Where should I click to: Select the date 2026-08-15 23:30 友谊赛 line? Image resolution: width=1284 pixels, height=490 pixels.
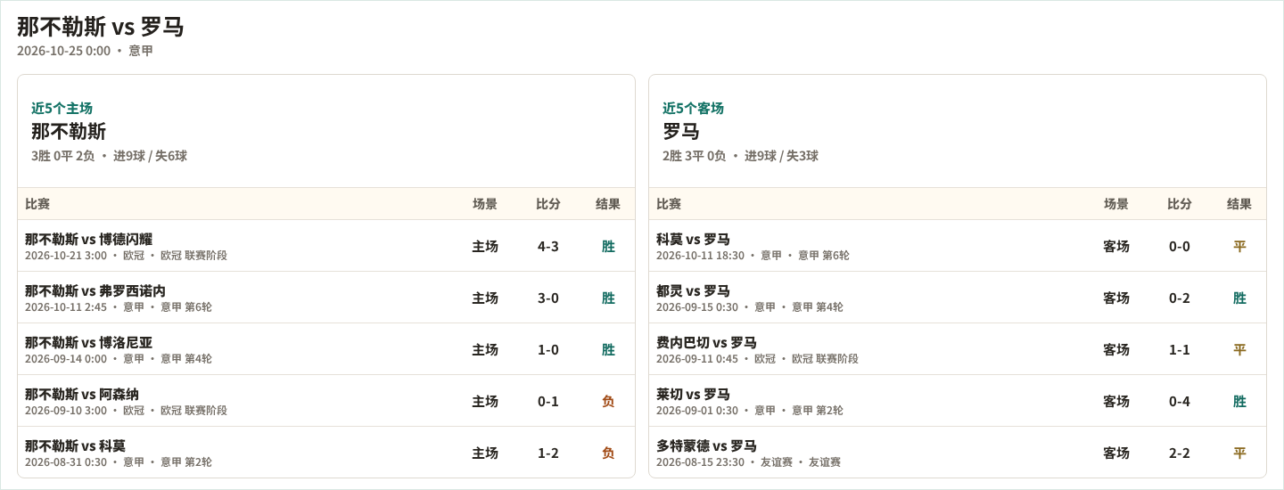click(748, 462)
